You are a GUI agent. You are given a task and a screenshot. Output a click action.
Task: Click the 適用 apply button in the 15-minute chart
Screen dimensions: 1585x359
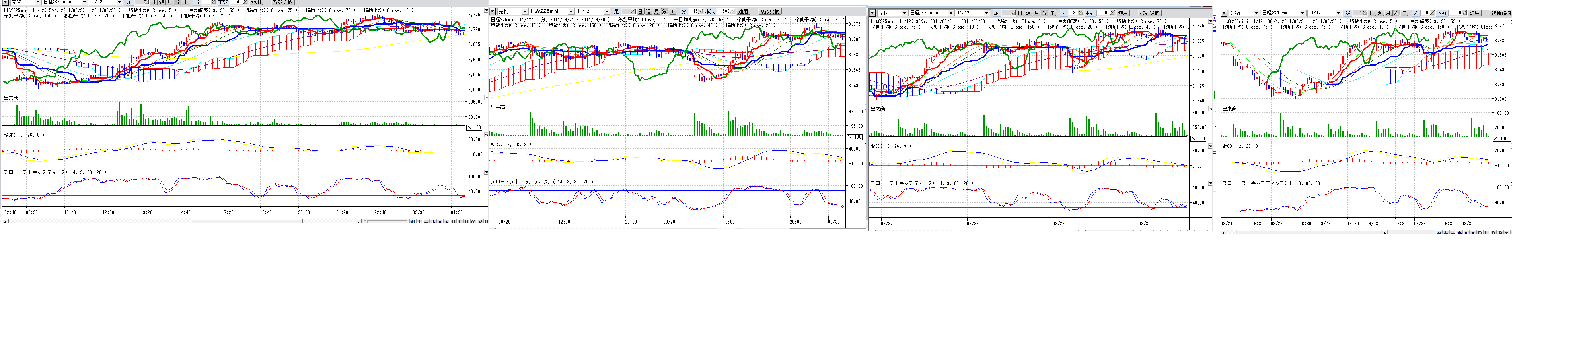pos(743,12)
